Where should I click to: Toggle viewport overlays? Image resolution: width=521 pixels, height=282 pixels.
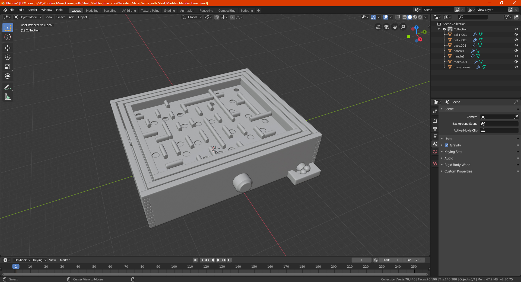pyautogui.click(x=386, y=17)
